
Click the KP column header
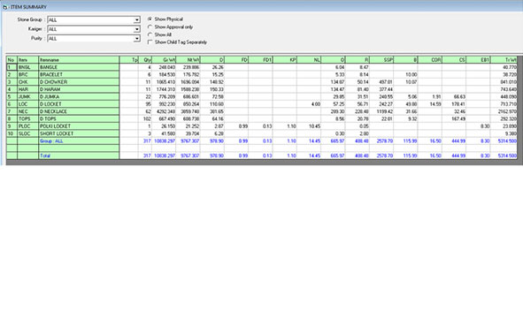tap(285, 60)
